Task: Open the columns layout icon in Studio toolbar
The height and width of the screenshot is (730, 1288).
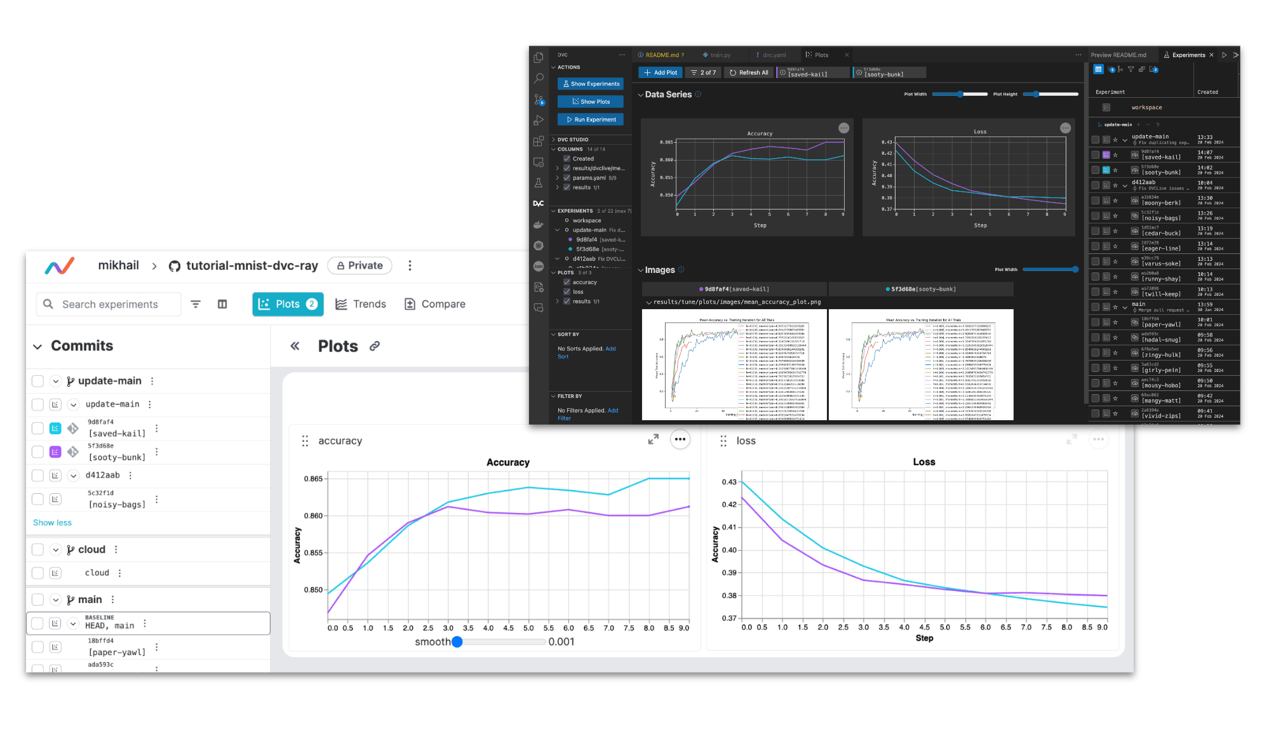Action: coord(222,305)
